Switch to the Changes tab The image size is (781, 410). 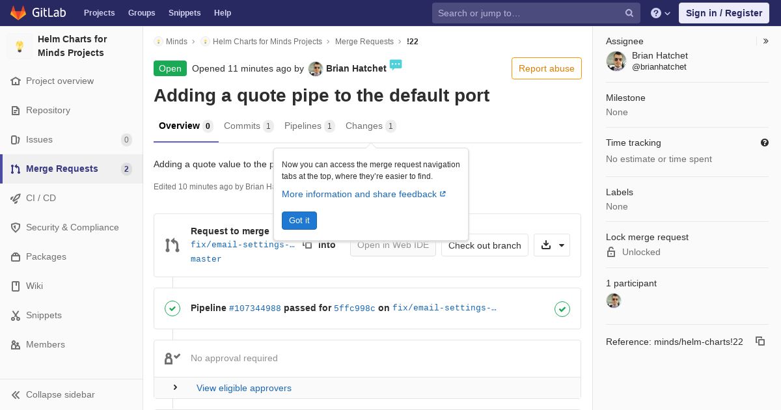pos(371,126)
